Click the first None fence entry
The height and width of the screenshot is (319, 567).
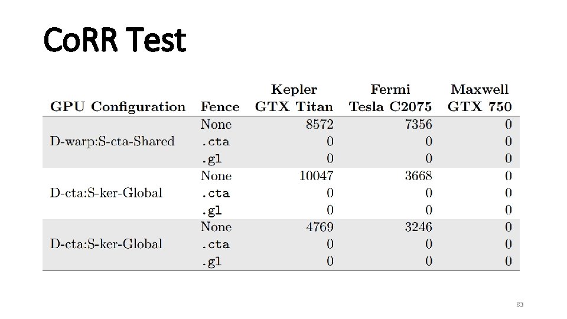(x=216, y=125)
